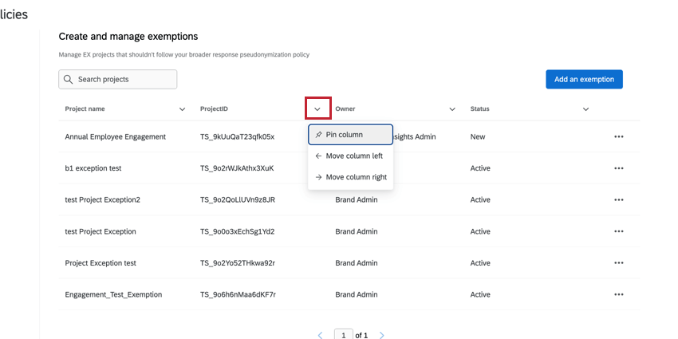Open three-dot menu for test Project Exception2
This screenshot has height=339, width=678.
tap(618, 199)
